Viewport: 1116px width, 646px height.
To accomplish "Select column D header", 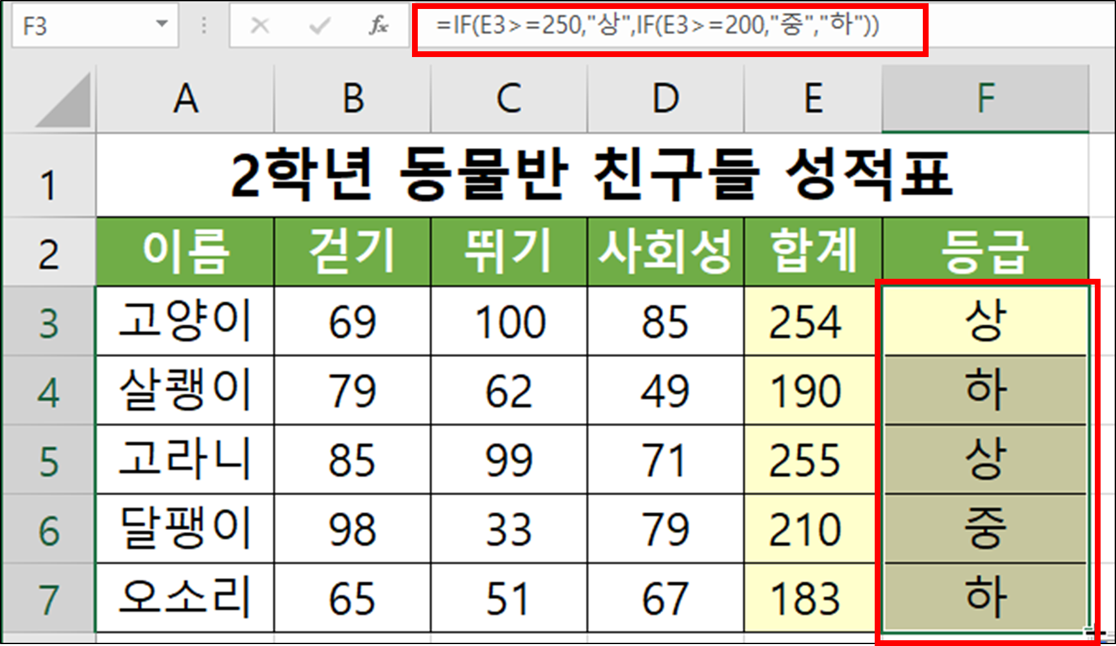I will (x=665, y=99).
